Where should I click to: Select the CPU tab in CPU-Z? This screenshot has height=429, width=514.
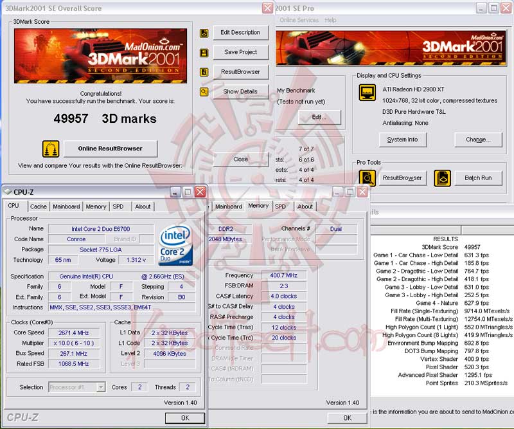(x=13, y=206)
